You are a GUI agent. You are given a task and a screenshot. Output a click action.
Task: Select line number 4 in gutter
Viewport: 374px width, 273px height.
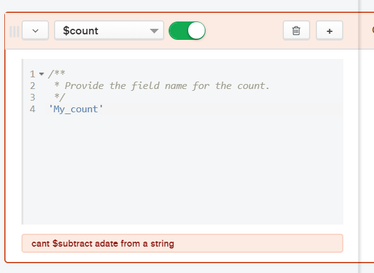32,109
